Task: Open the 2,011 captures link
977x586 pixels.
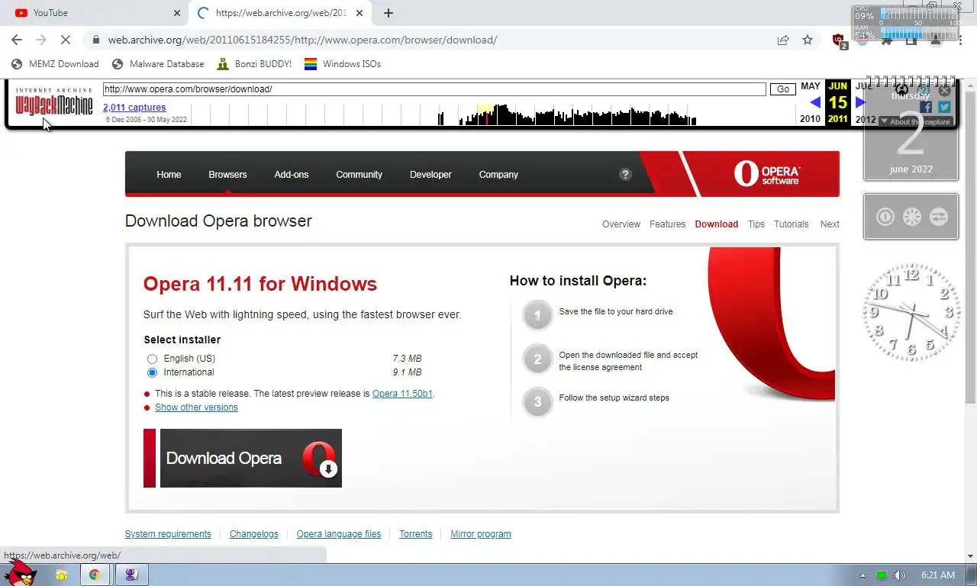Action: point(134,108)
